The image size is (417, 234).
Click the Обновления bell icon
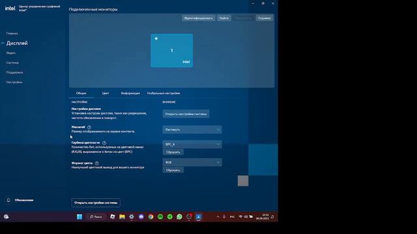(8, 200)
